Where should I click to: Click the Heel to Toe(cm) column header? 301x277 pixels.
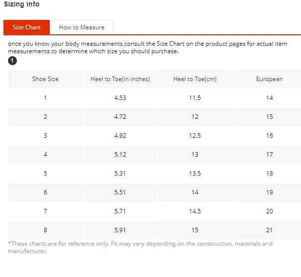click(x=195, y=79)
